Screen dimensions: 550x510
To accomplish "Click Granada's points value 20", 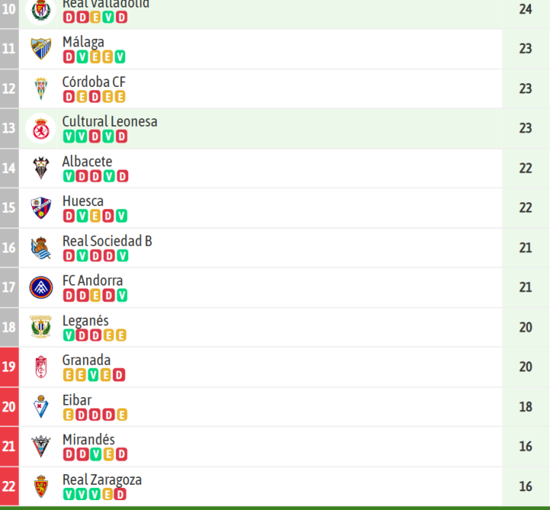I will pos(526,366).
